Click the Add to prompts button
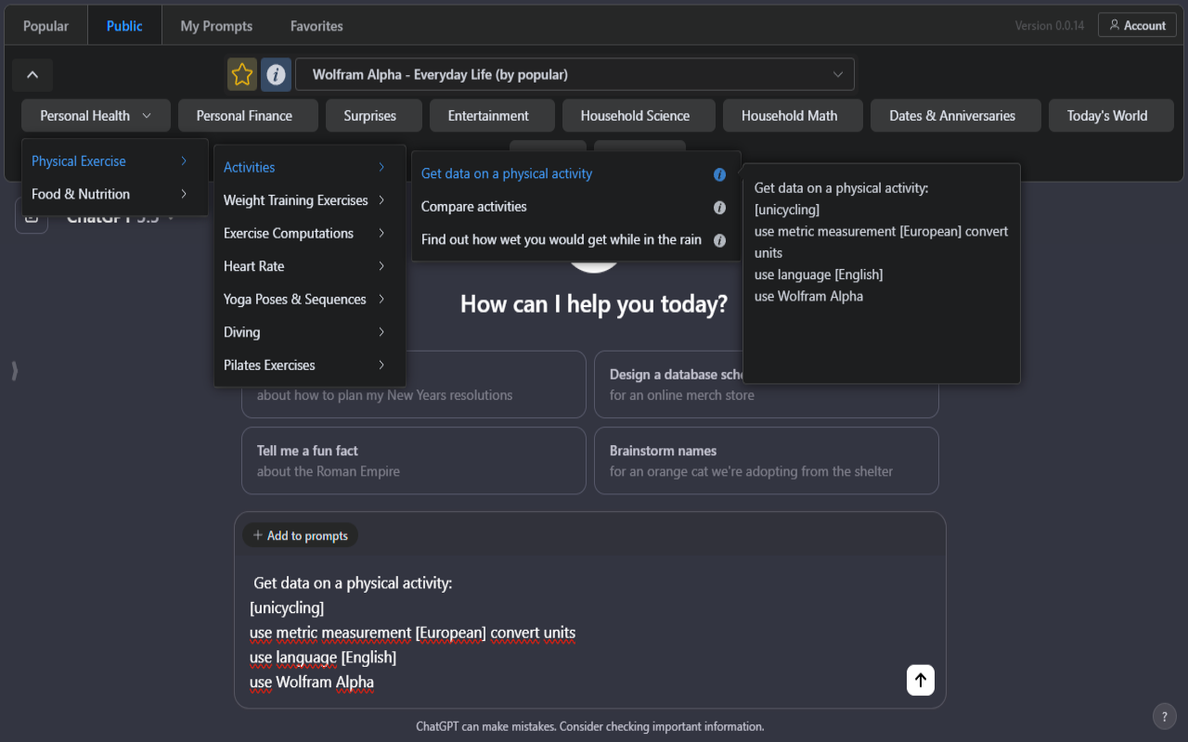The height and width of the screenshot is (742, 1188). [300, 535]
